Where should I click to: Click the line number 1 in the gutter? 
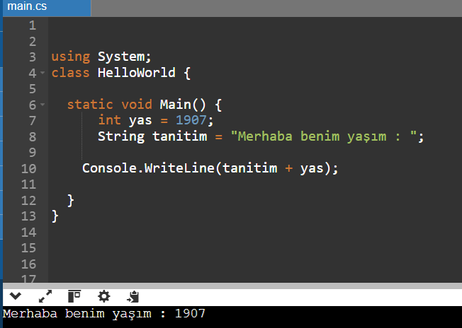33,25
